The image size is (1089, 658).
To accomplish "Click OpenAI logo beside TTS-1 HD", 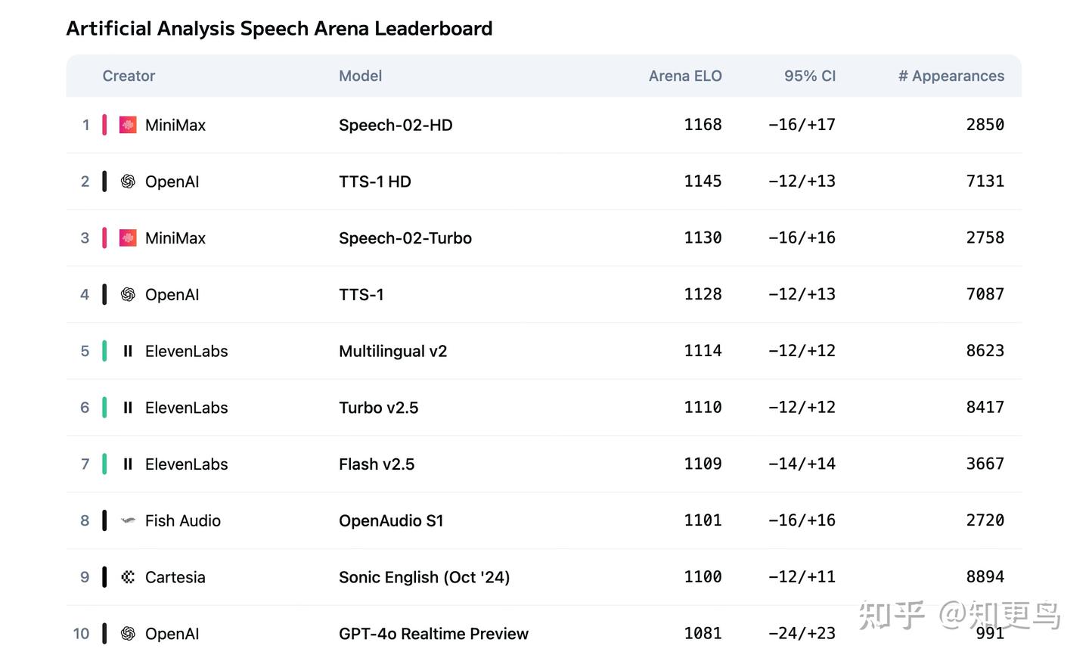I will click(x=128, y=182).
